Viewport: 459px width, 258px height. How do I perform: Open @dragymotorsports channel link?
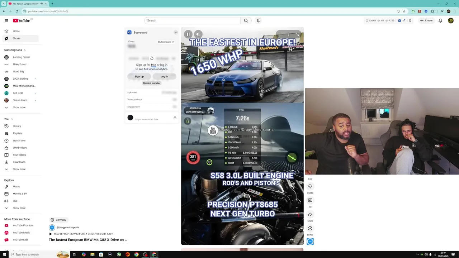68,227
